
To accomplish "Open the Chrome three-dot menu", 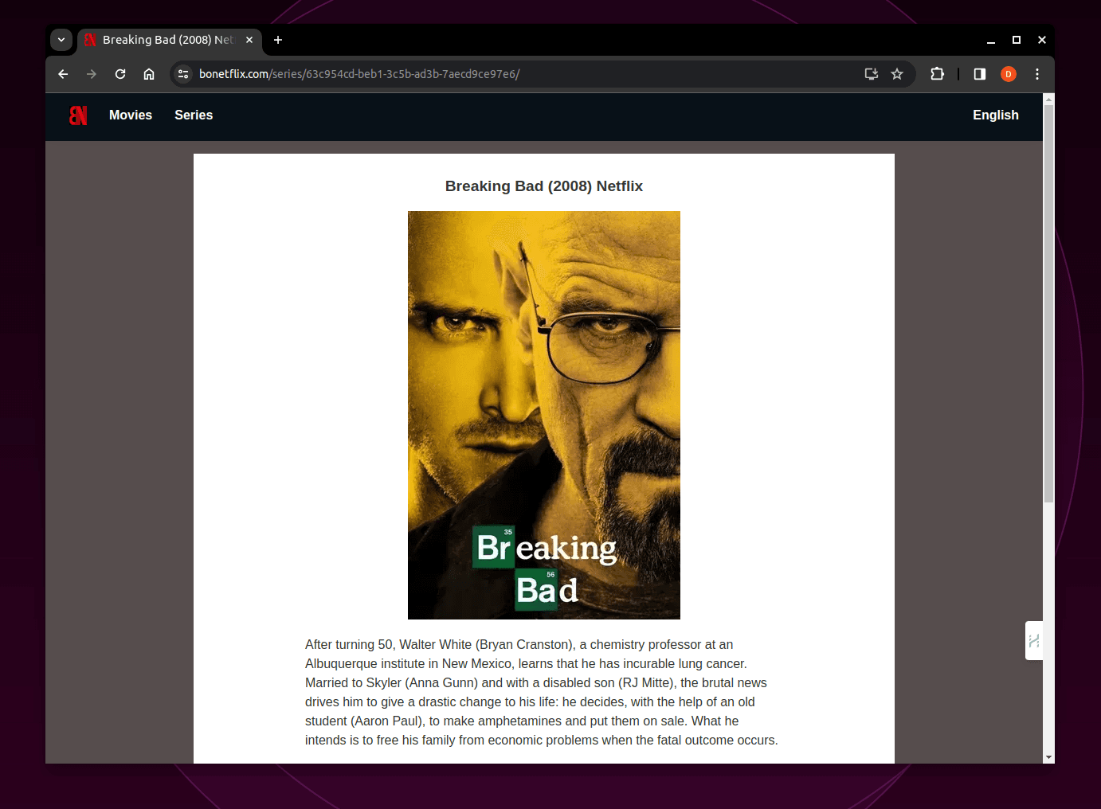I will tap(1037, 74).
